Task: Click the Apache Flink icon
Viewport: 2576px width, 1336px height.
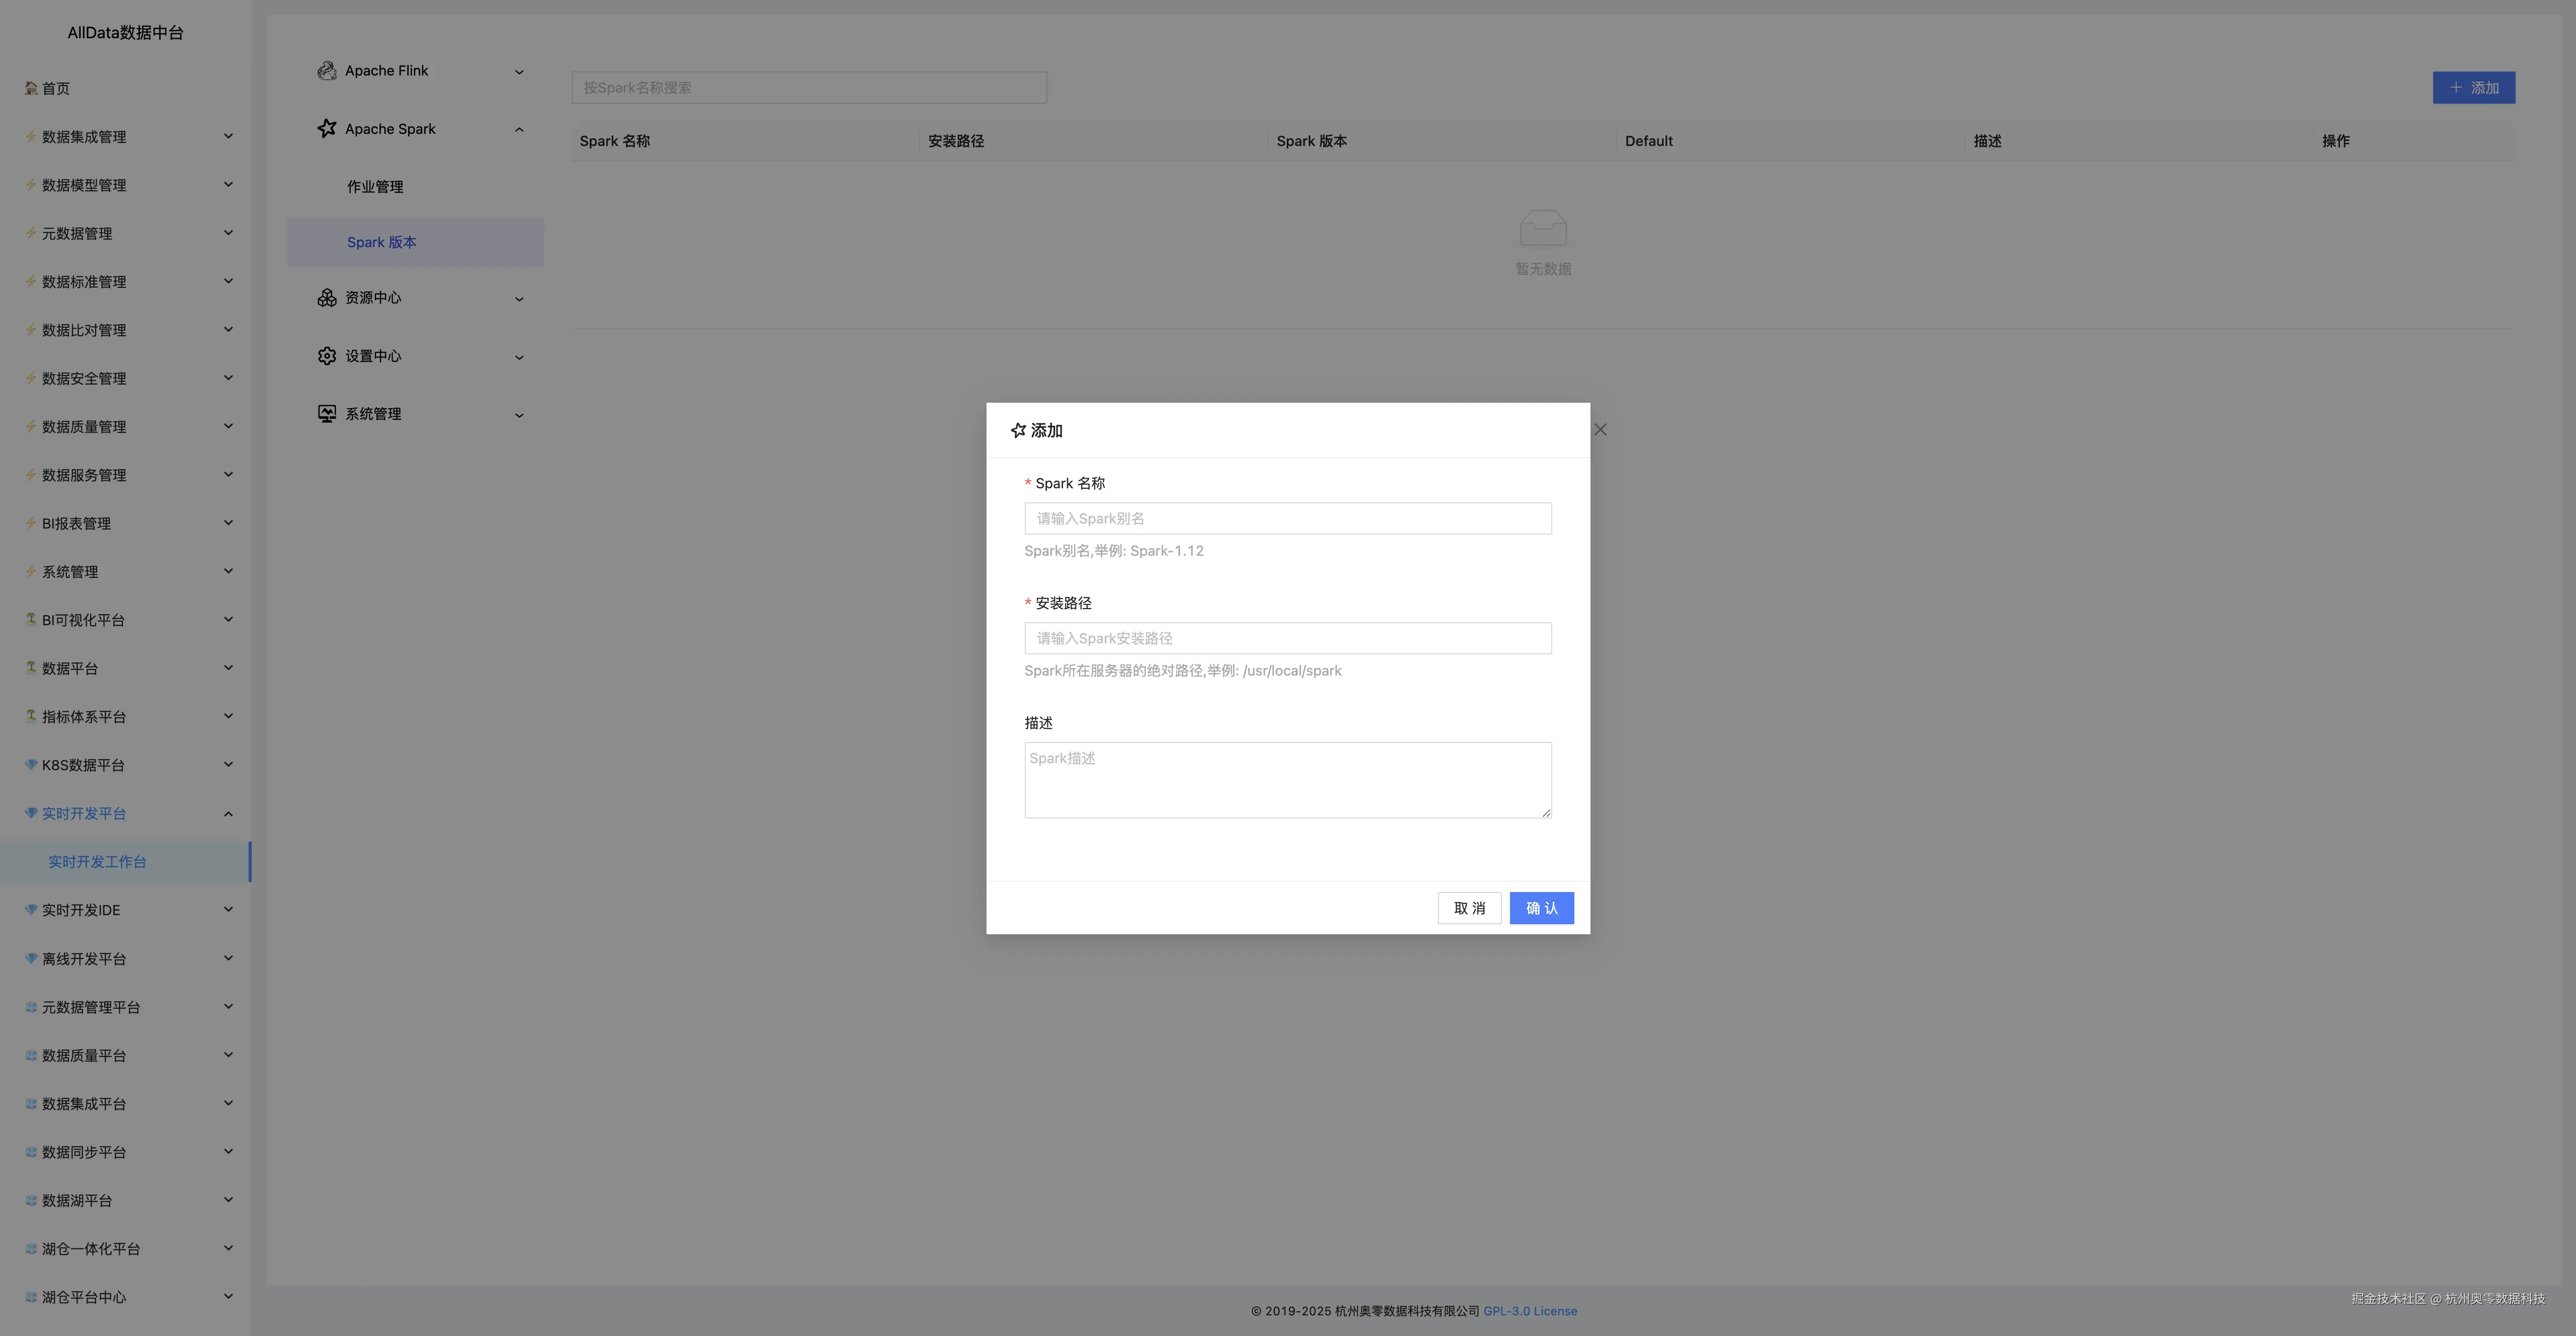Action: [x=326, y=71]
